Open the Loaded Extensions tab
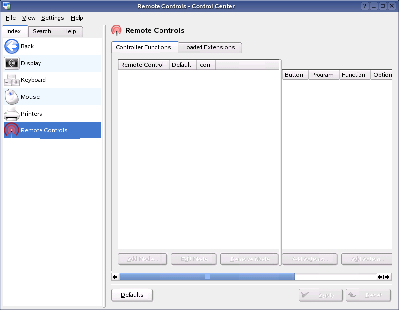Image resolution: width=399 pixels, height=310 pixels. [x=210, y=47]
